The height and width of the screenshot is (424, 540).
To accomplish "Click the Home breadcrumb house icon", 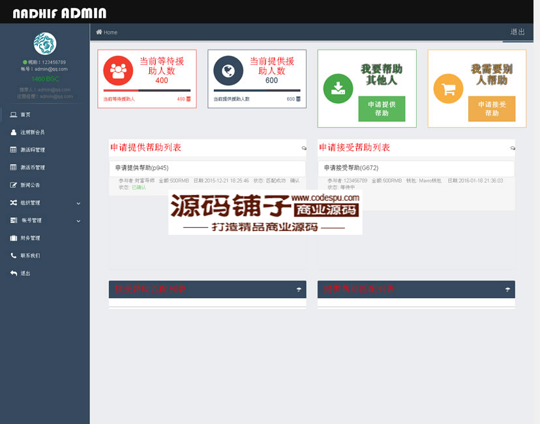I will pos(99,32).
